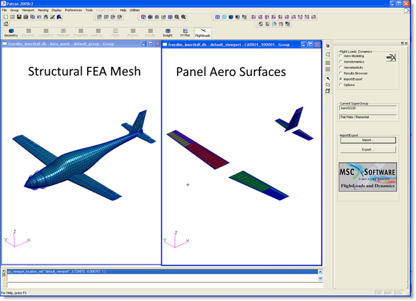The width and height of the screenshot is (416, 301).
Task: Click the Save icon in the toolbar
Action: [x=19, y=17]
